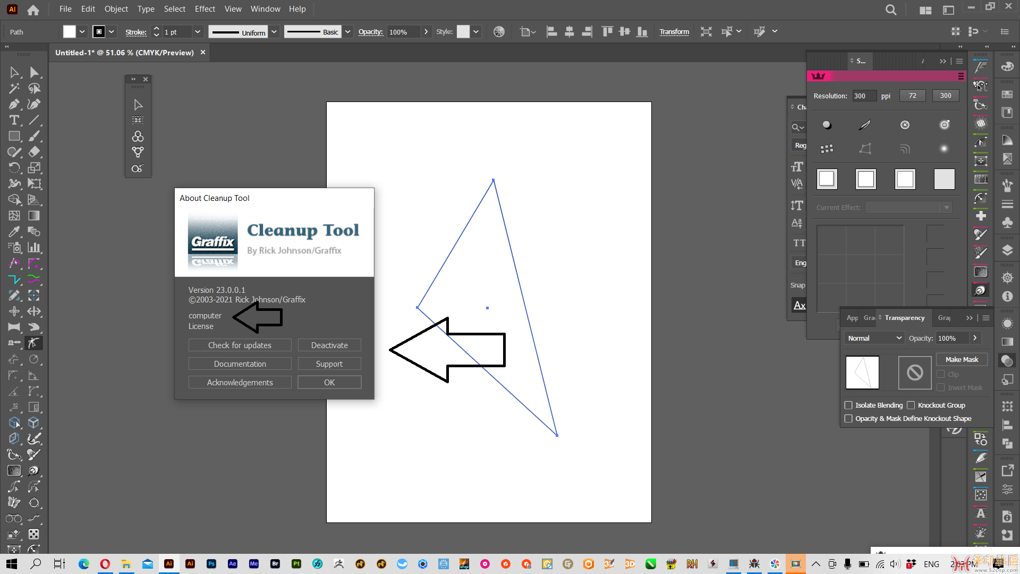This screenshot has width=1020, height=574.
Task: Select the Selection tool arrow
Action: pyautogui.click(x=14, y=72)
